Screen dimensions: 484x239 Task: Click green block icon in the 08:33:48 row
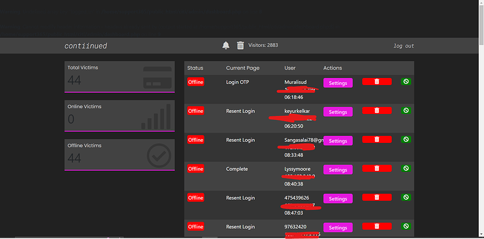coord(406,139)
